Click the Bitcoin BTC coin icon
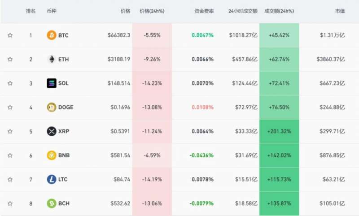This screenshot has height=216, width=359. coord(52,35)
